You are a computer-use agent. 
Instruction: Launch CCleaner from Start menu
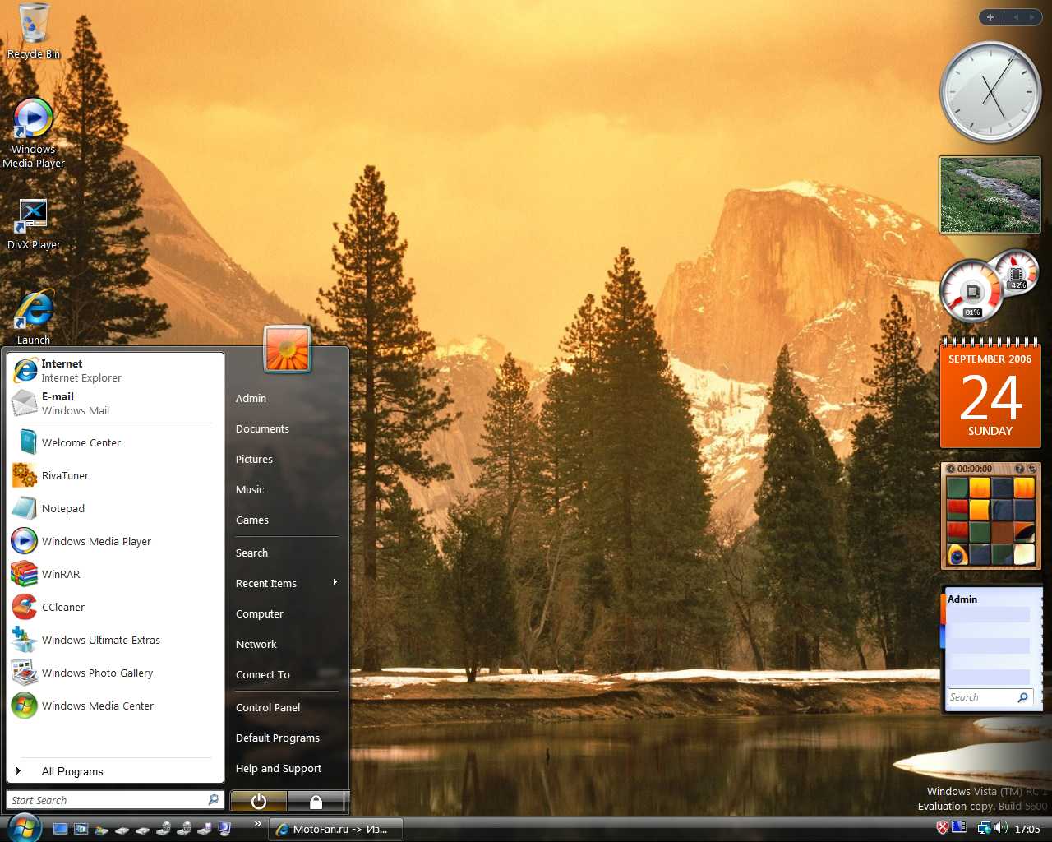[x=117, y=608]
